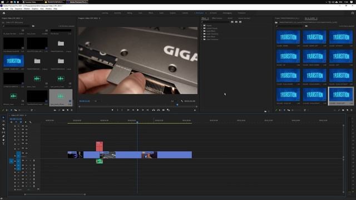Select the Track Select Forward tool
Screen dimensions: 356x200
pos(3,121)
